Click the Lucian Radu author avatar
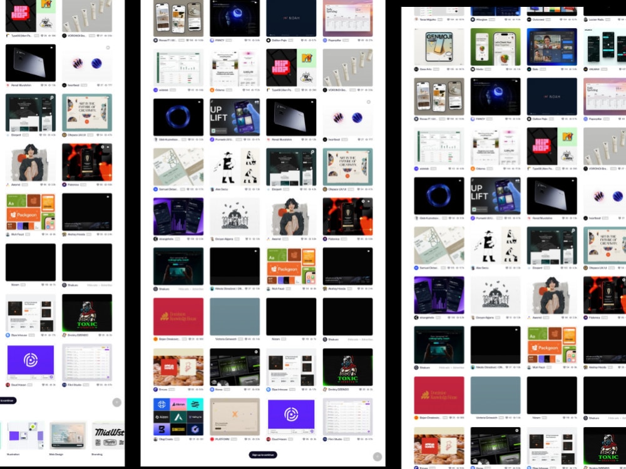Image resolution: width=626 pixels, height=469 pixels. click(x=586, y=19)
